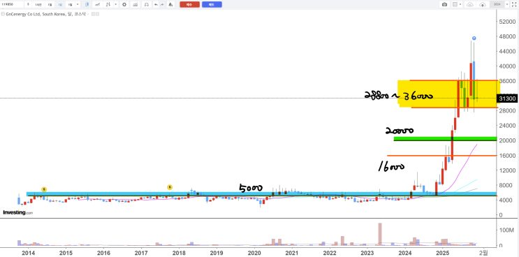
Task: Click the tall 2023 volume bar
Action: pos(380,234)
